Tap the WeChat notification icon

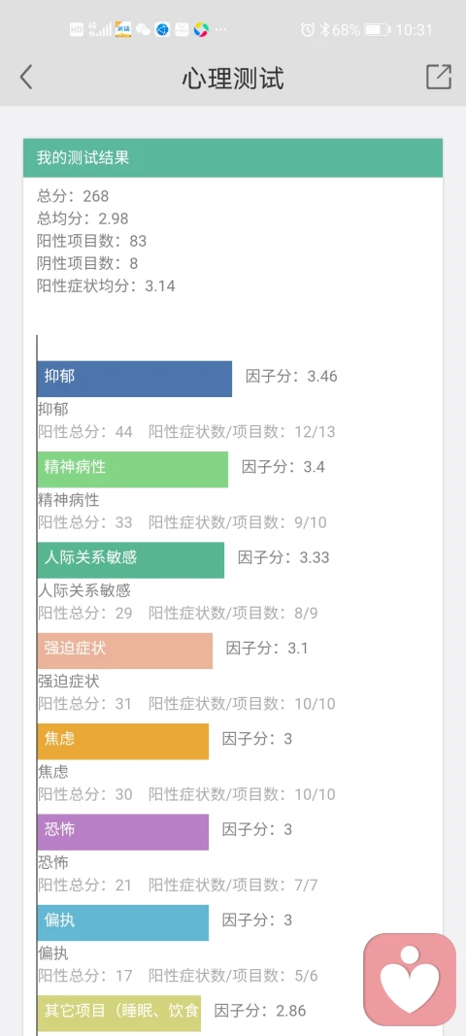(x=143, y=30)
